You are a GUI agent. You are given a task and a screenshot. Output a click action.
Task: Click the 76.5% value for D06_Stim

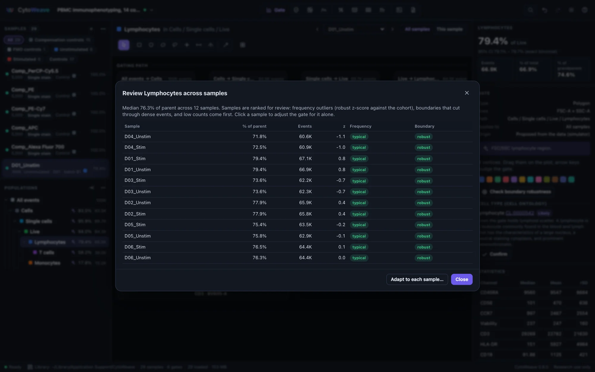(259, 247)
